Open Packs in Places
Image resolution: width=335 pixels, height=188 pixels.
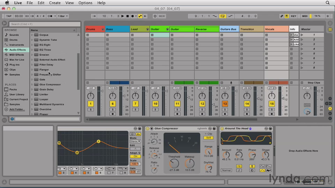[13, 89]
